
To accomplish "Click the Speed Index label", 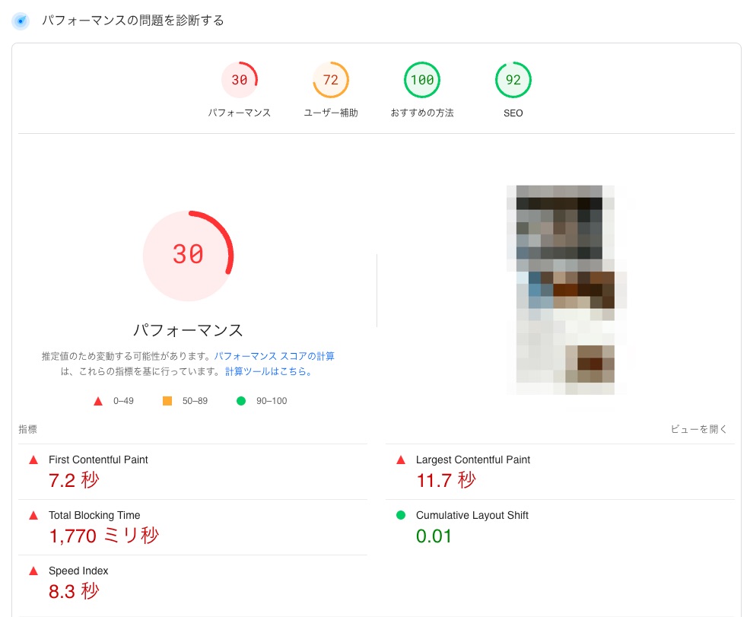I will tap(78, 571).
